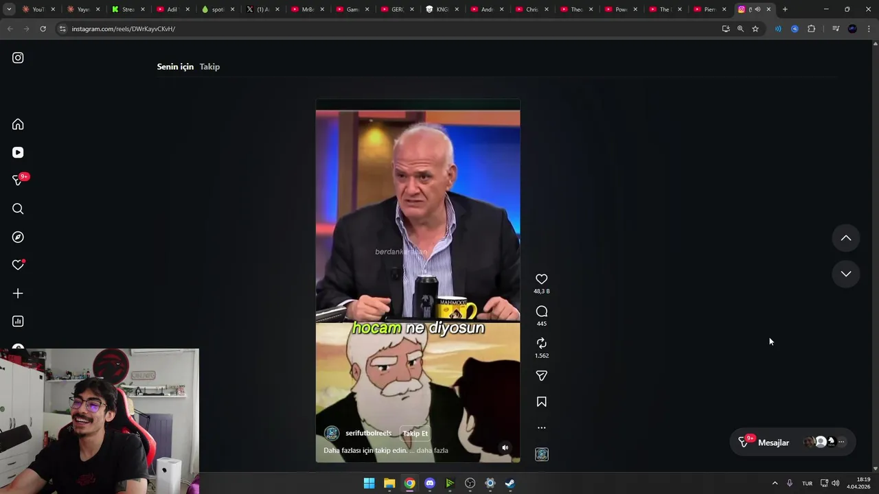Screen dimensions: 879x494
Task: Mute the reel sound
Action: pos(505,447)
